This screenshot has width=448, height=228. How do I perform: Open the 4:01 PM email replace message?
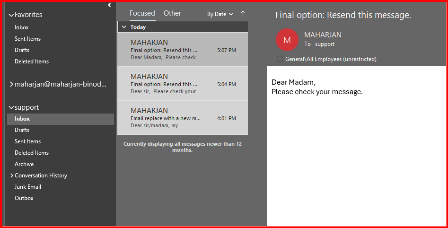click(x=183, y=118)
